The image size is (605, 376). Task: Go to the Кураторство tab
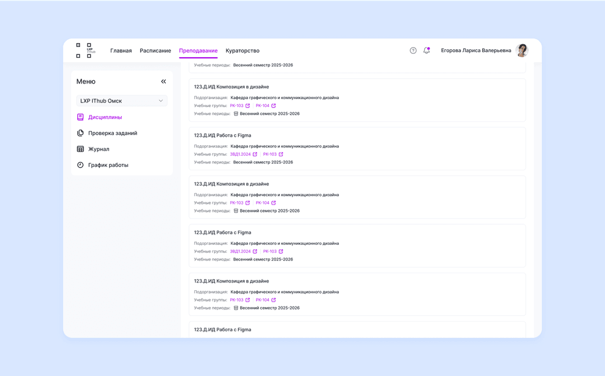tap(243, 50)
